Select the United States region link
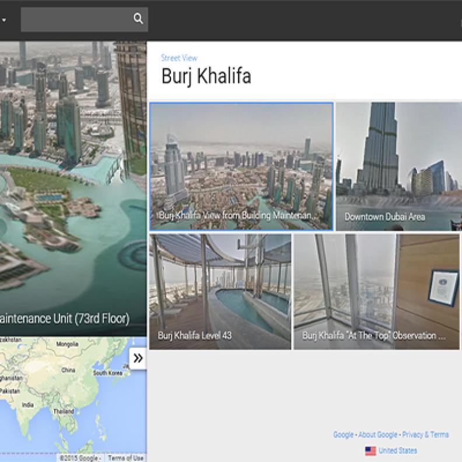Screen dimensions: 462x462 tap(398, 451)
